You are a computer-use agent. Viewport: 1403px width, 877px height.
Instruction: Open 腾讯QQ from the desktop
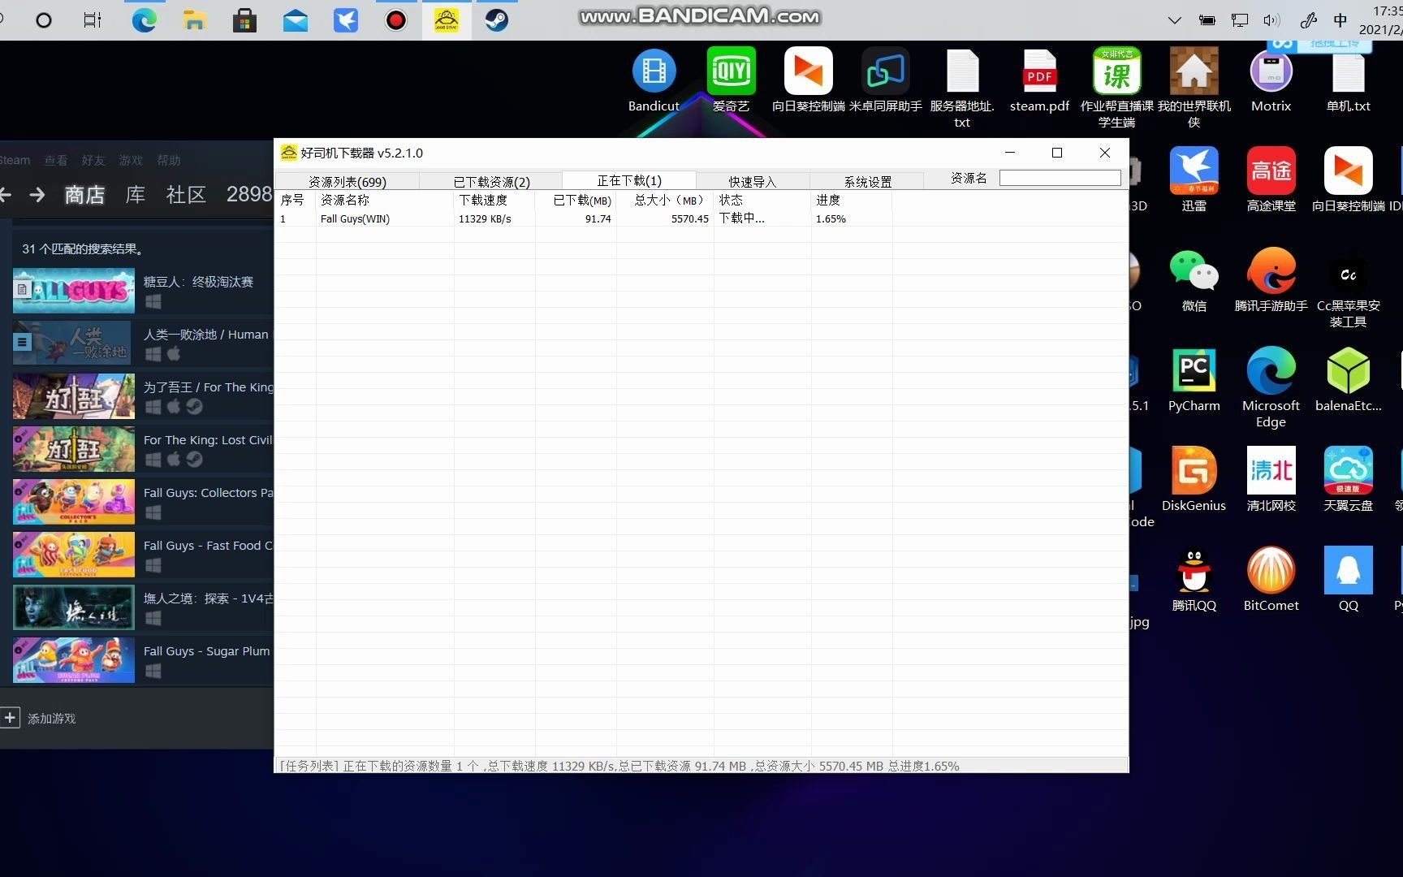coord(1194,579)
